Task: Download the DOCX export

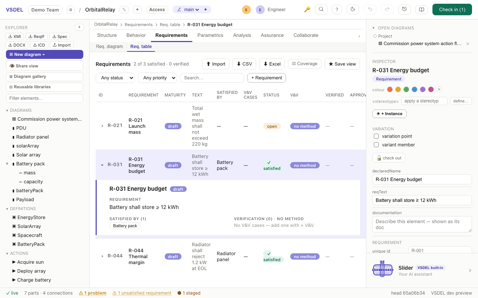Action: [17, 45]
